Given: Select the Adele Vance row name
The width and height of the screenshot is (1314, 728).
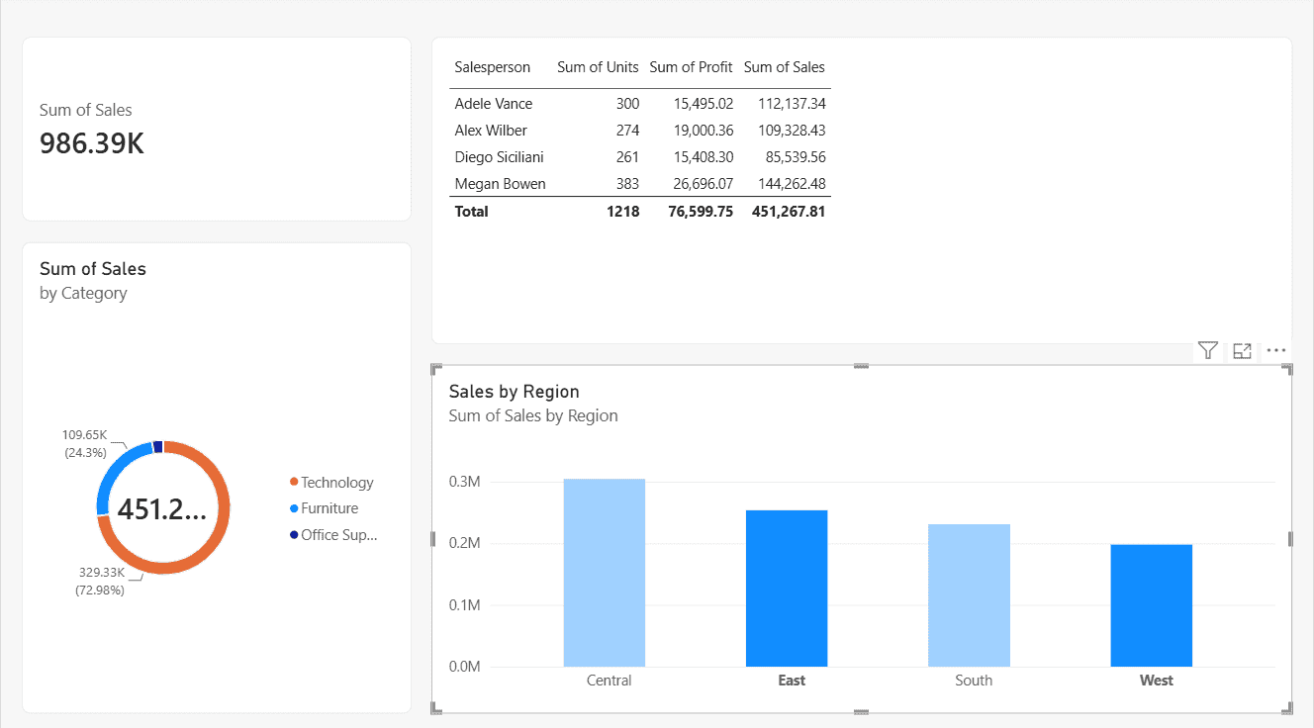Looking at the screenshot, I should [494, 104].
